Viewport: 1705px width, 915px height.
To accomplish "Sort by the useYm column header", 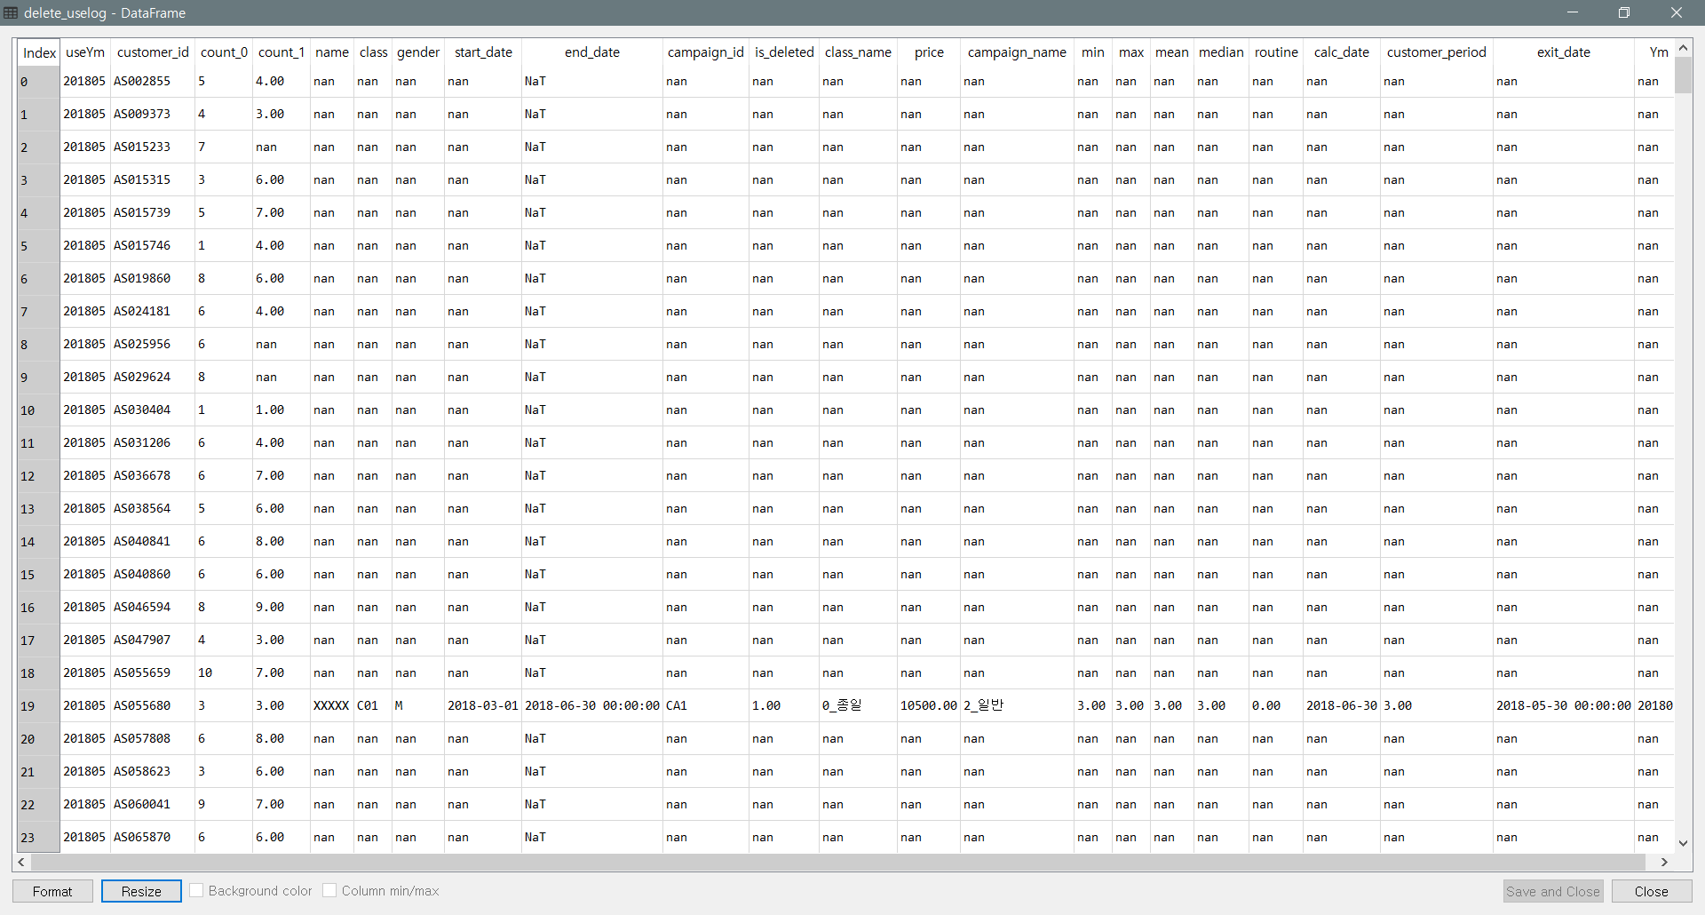I will (x=85, y=52).
